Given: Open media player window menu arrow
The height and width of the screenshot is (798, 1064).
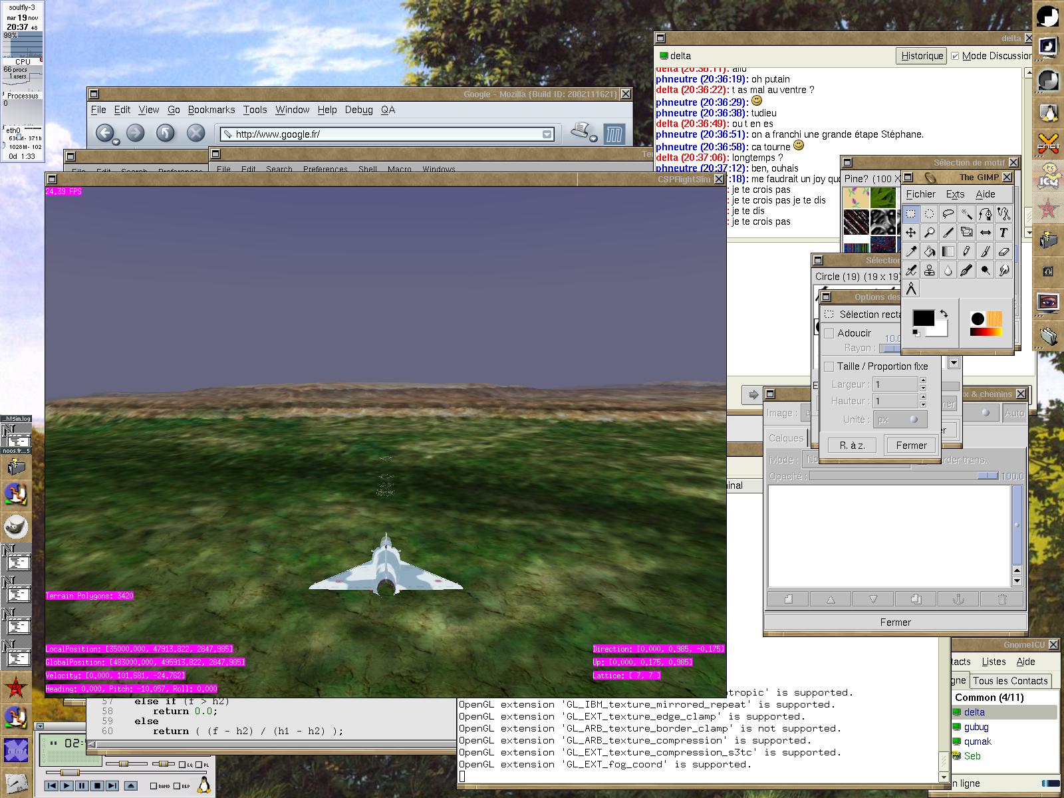Looking at the screenshot, I should (x=40, y=726).
